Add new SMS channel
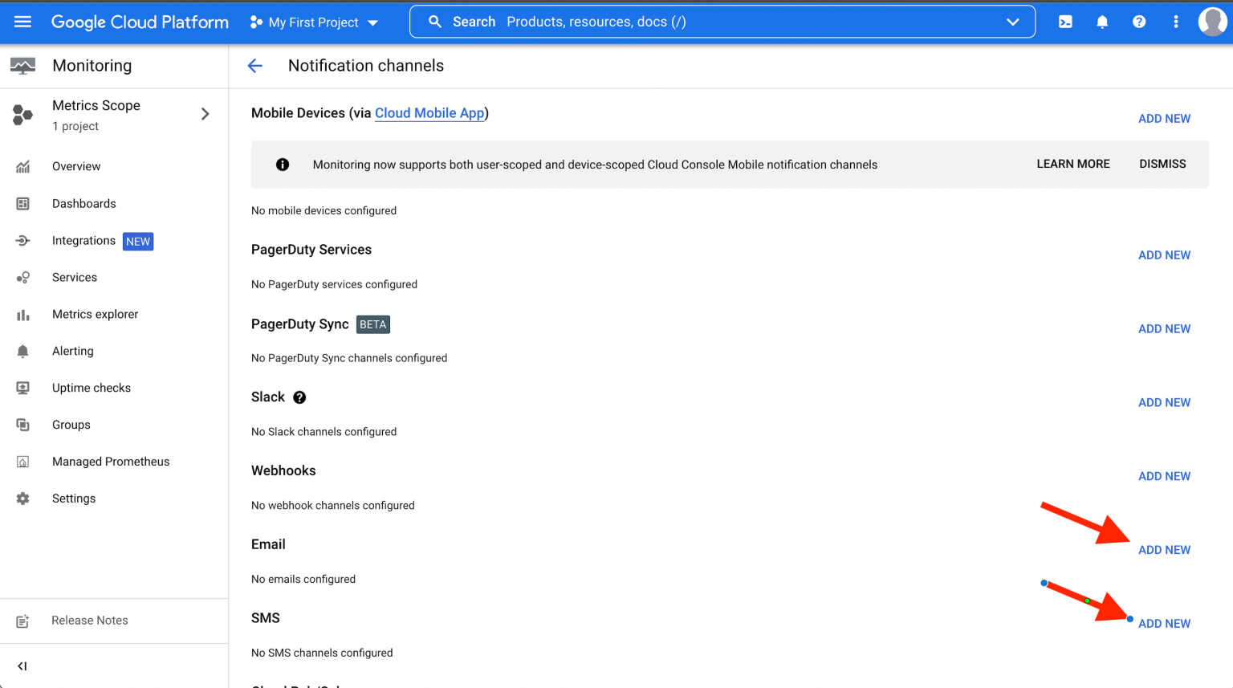1233x688 pixels. click(x=1164, y=624)
